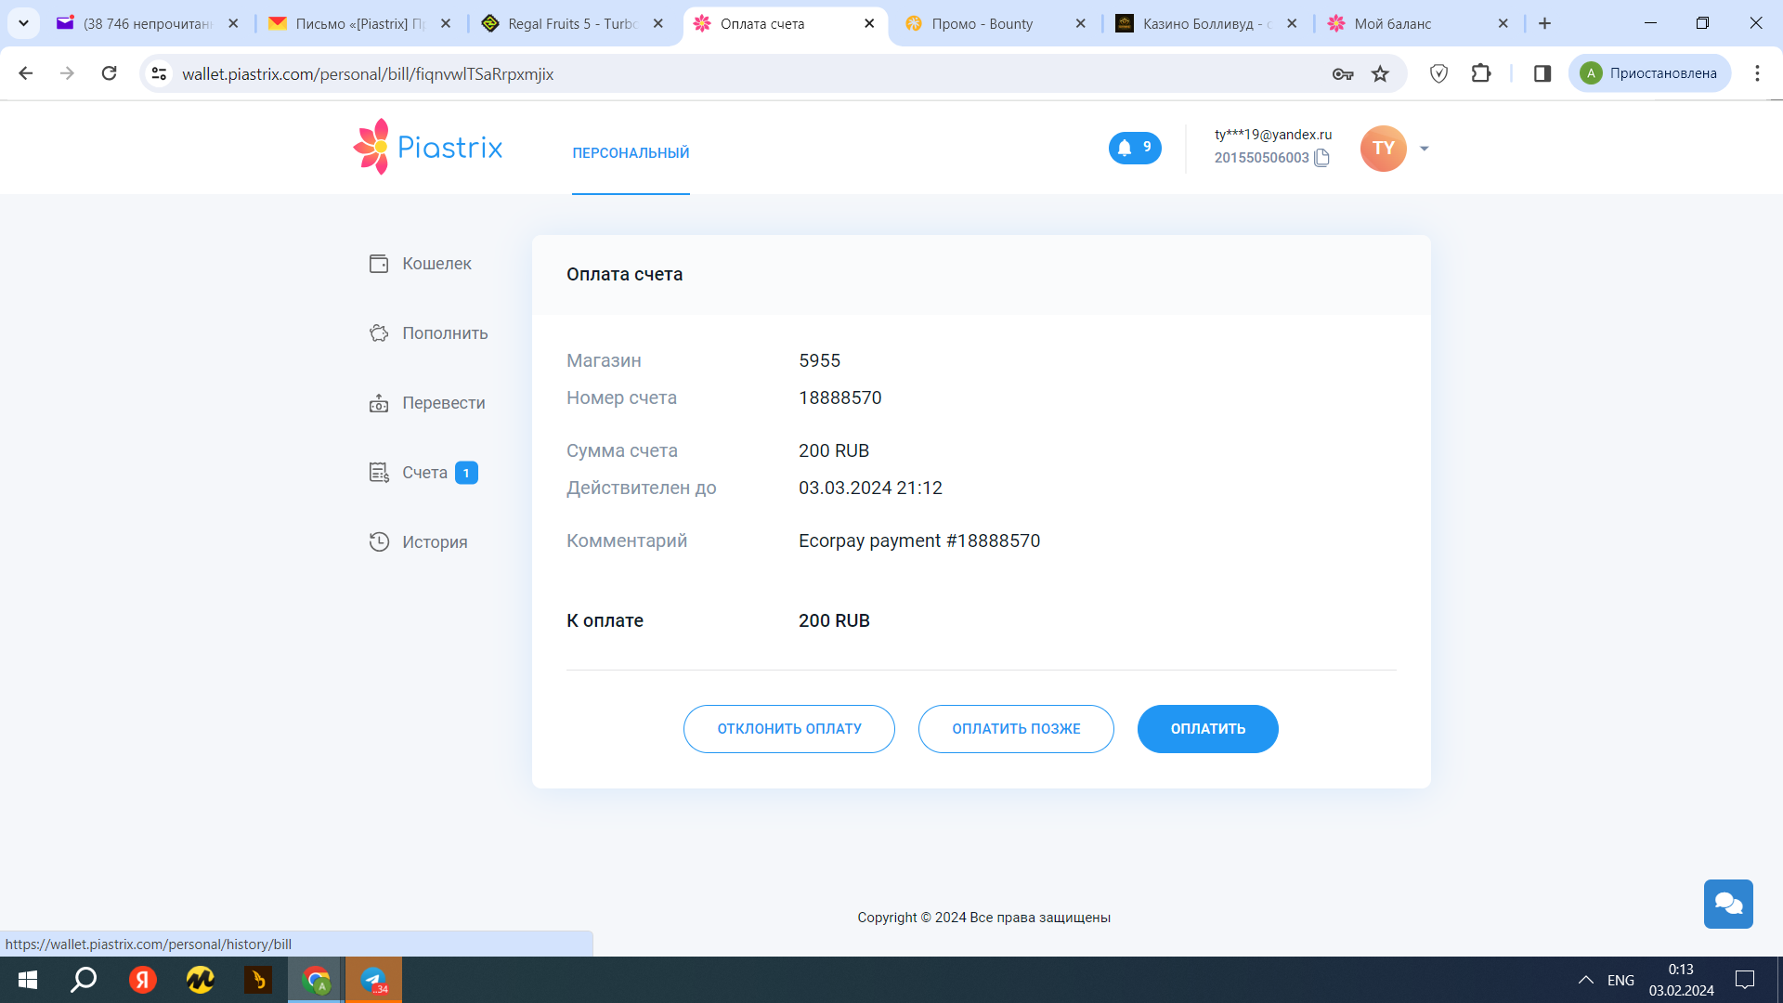Open the tab search dropdown in Chrome
1783x1003 pixels.
[x=23, y=23]
